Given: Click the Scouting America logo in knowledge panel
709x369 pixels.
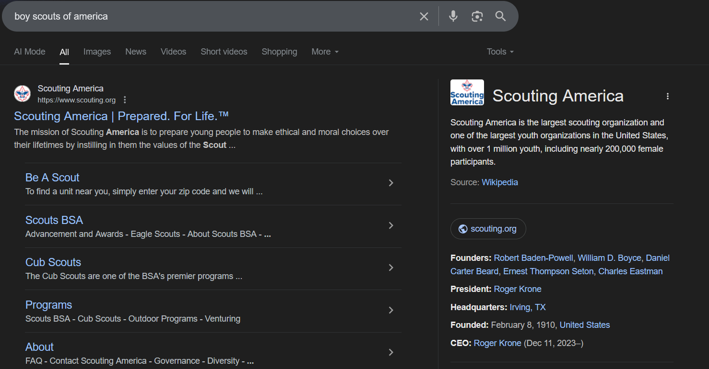Looking at the screenshot, I should (467, 92).
